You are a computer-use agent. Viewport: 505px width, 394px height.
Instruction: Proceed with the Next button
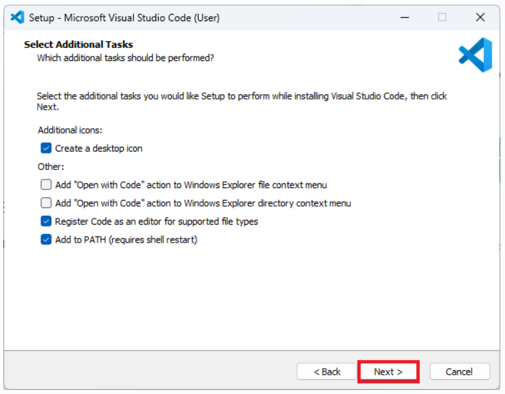389,372
